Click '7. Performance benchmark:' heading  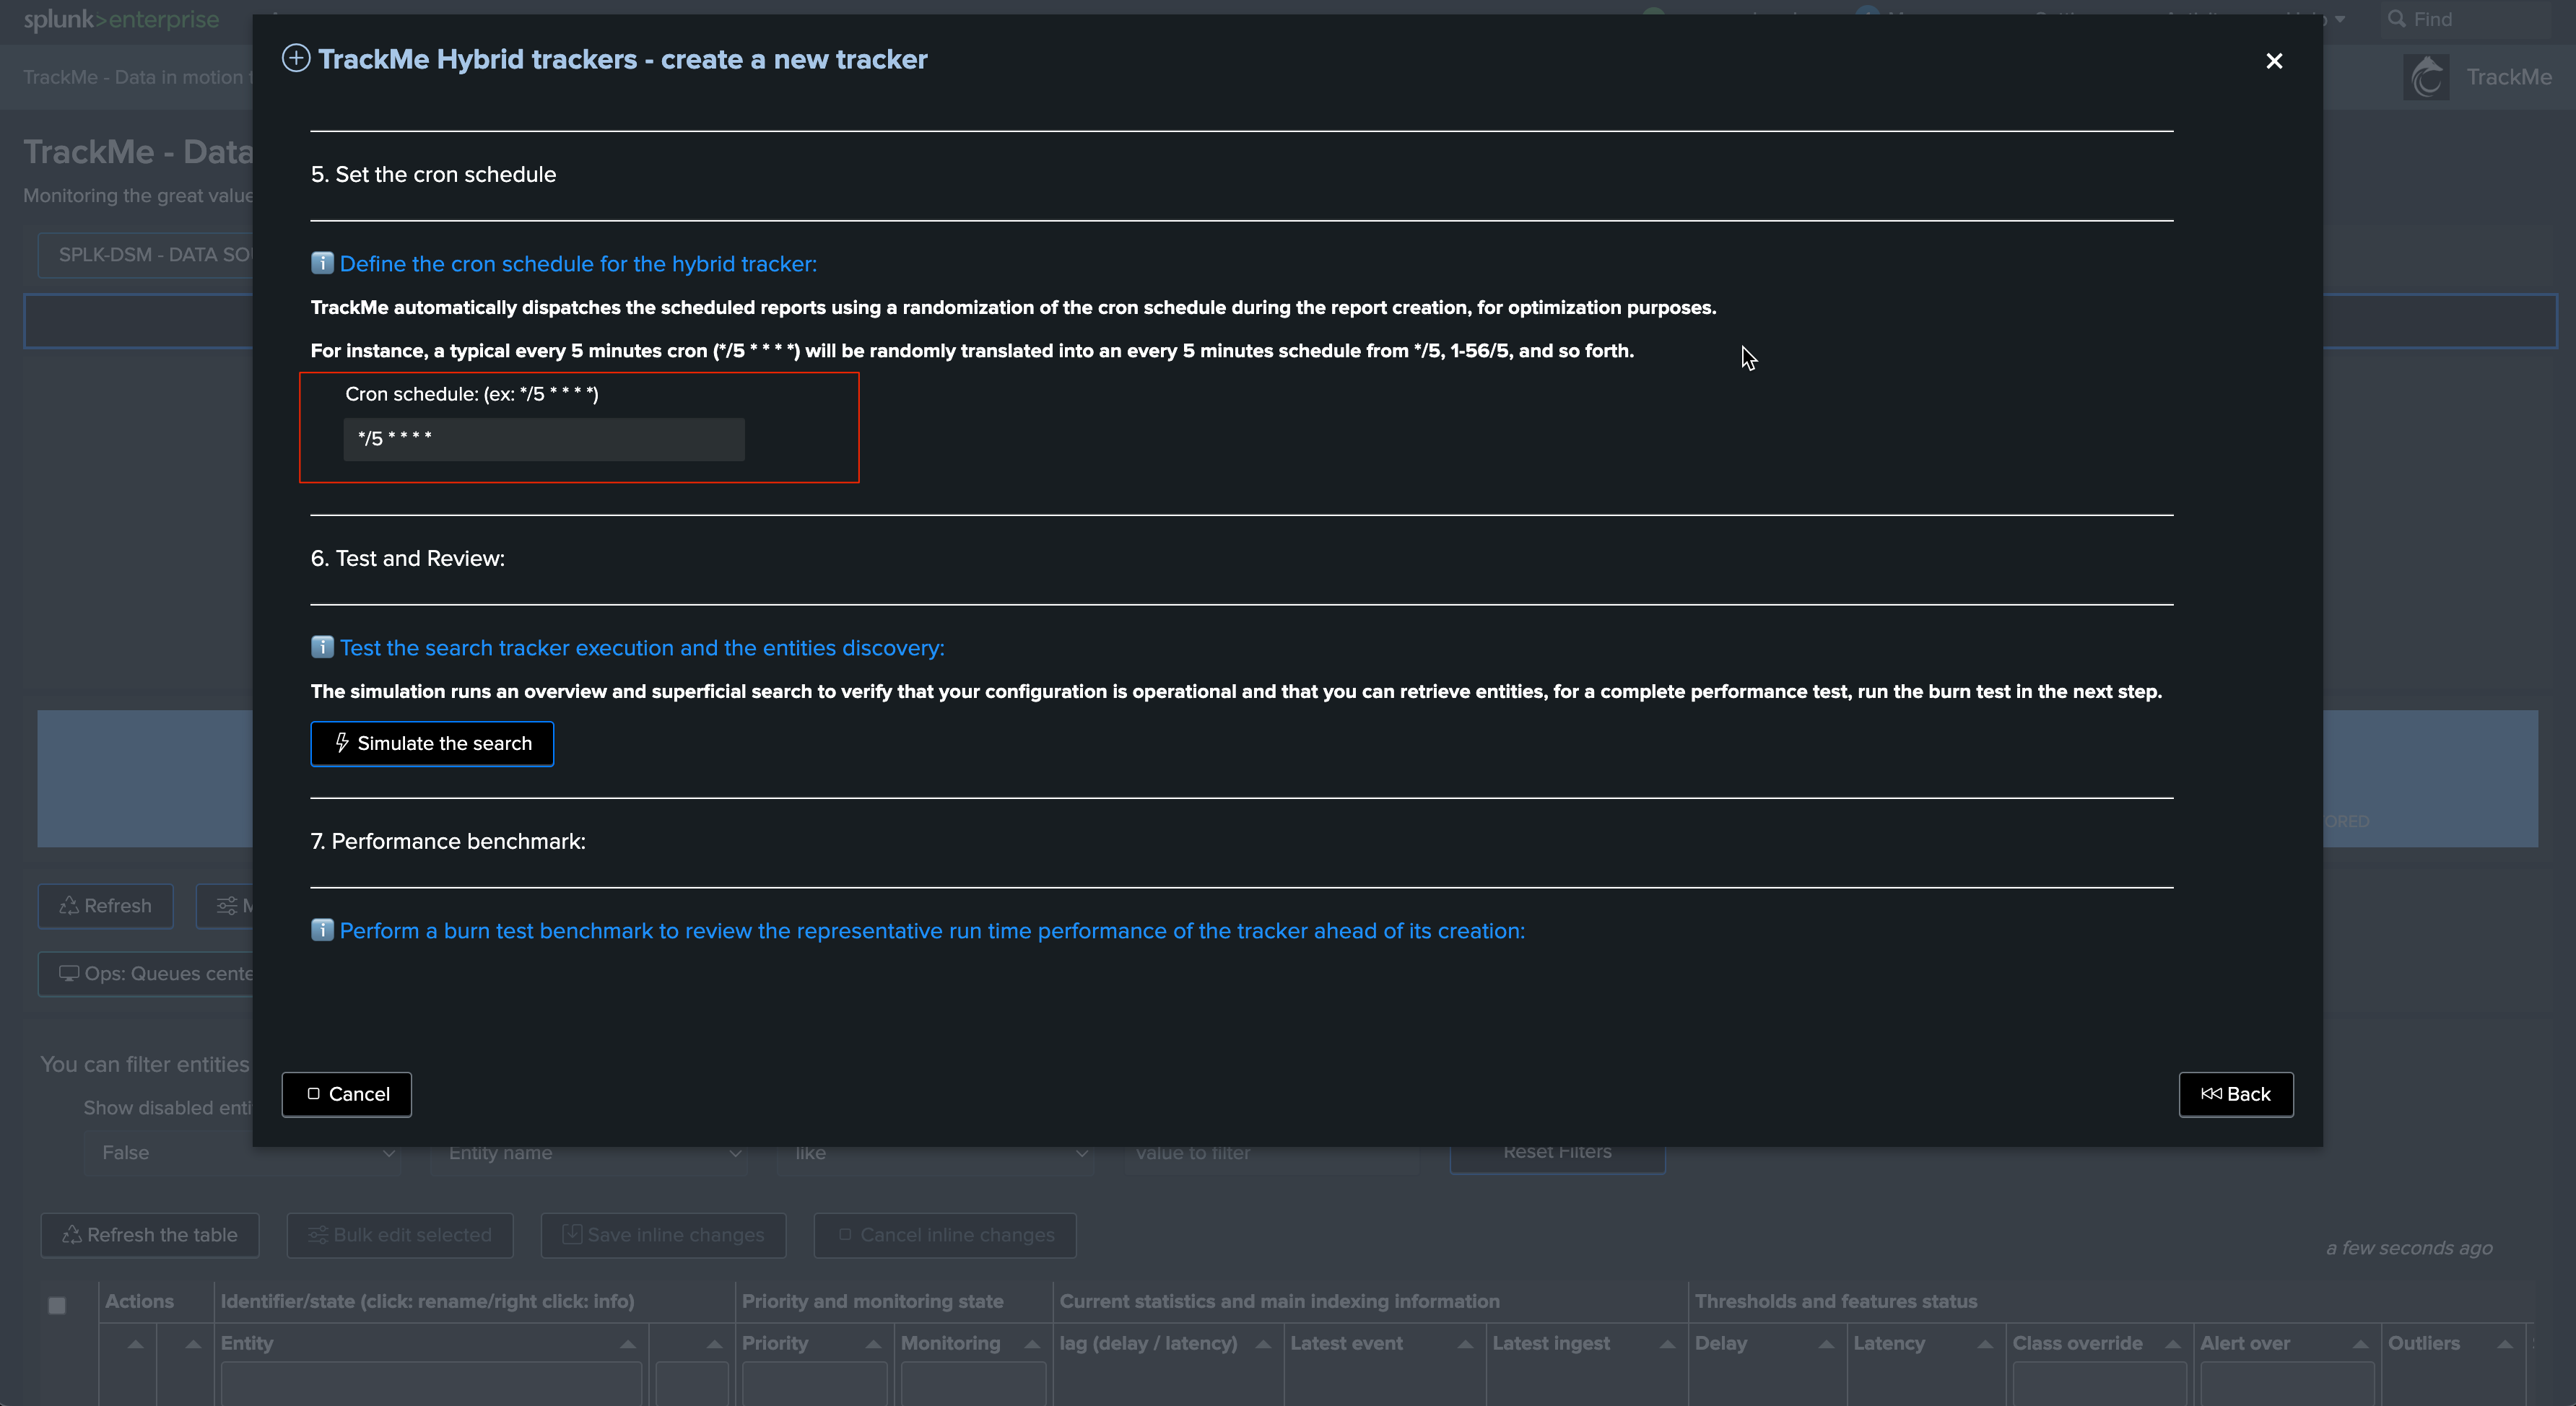(x=448, y=841)
